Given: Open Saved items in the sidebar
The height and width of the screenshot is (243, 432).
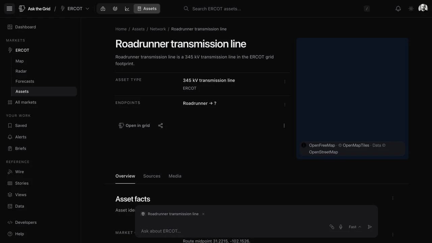Looking at the screenshot, I should tap(40, 126).
